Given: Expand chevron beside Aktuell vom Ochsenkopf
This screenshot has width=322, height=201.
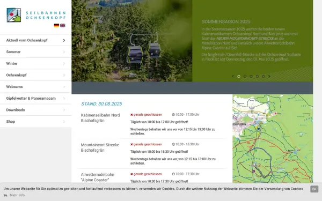Looking at the screenshot, I should pos(64,40).
